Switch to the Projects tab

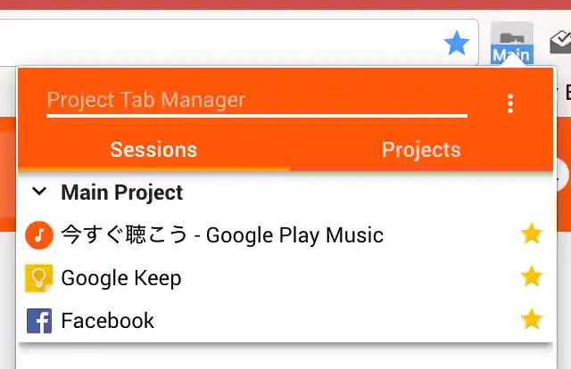pos(421,150)
